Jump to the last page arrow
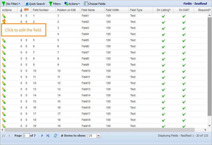This screenshot has width=212, height=145. pos(48,136)
